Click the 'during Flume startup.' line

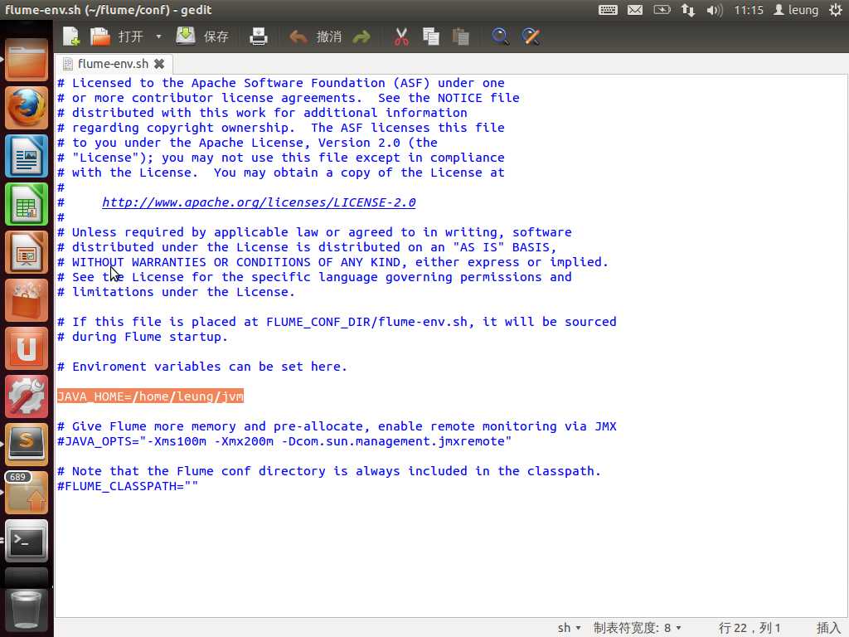click(143, 337)
